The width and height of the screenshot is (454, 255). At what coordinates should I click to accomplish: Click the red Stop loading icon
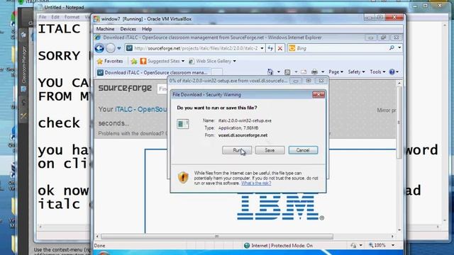pyautogui.click(x=280, y=48)
